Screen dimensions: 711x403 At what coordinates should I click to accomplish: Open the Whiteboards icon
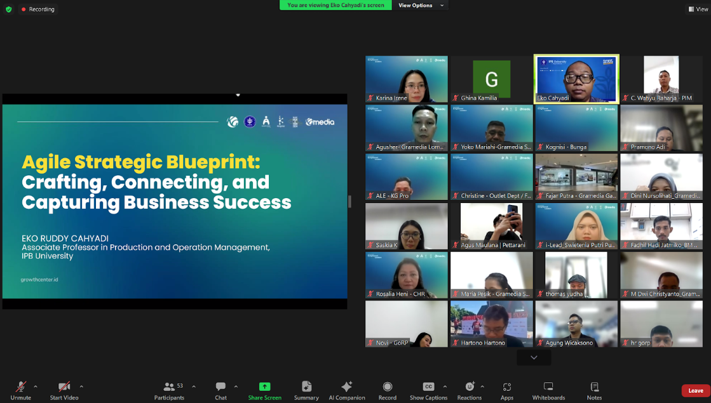click(x=548, y=386)
